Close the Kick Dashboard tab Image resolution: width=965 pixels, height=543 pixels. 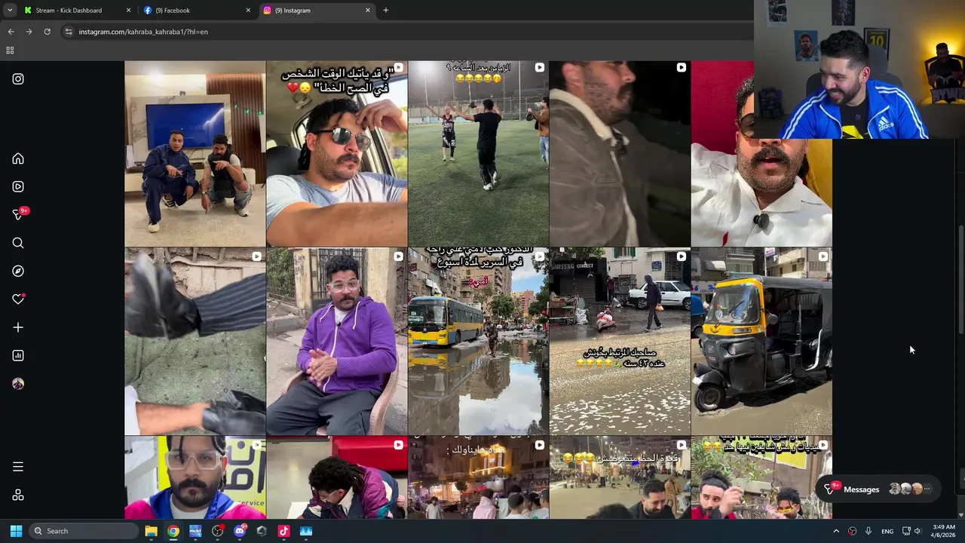pos(128,11)
